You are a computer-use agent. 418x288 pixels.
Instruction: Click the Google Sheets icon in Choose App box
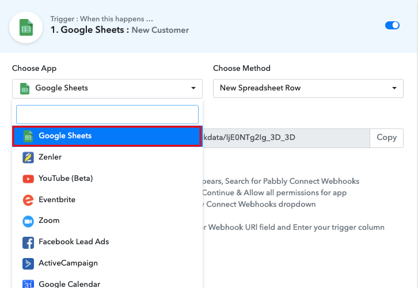click(25, 89)
